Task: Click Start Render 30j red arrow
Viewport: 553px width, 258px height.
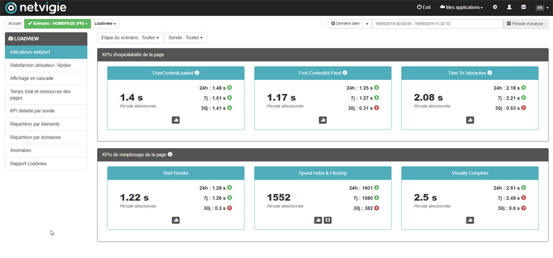Action: (x=229, y=208)
